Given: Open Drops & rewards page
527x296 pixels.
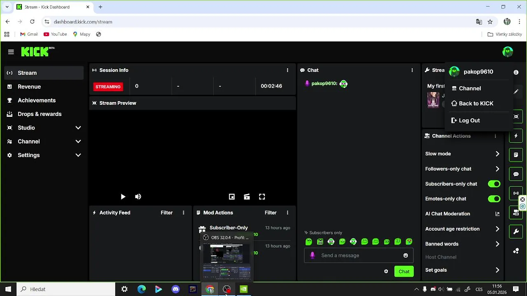Looking at the screenshot, I should click(44, 114).
